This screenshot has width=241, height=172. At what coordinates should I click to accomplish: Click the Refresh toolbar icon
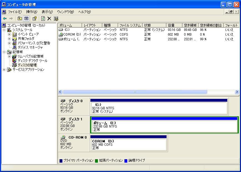[x=43, y=18]
